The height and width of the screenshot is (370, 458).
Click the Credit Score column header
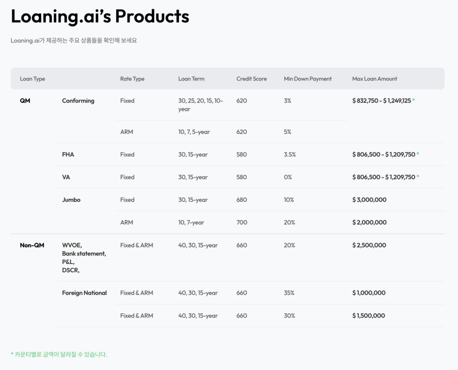[x=251, y=79]
